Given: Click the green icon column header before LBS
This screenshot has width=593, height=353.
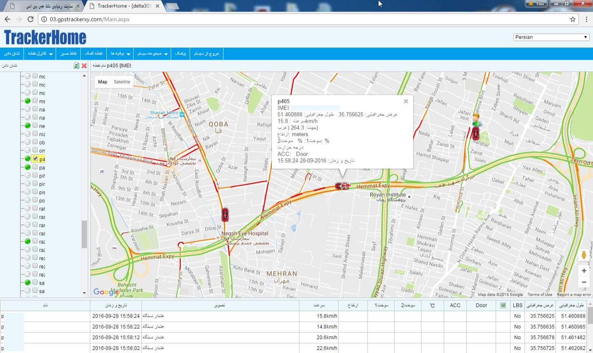Looking at the screenshot, I should [x=503, y=305].
